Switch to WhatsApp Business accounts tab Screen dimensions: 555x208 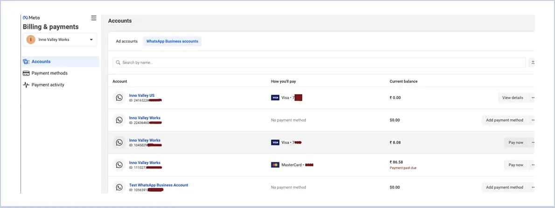click(173, 42)
